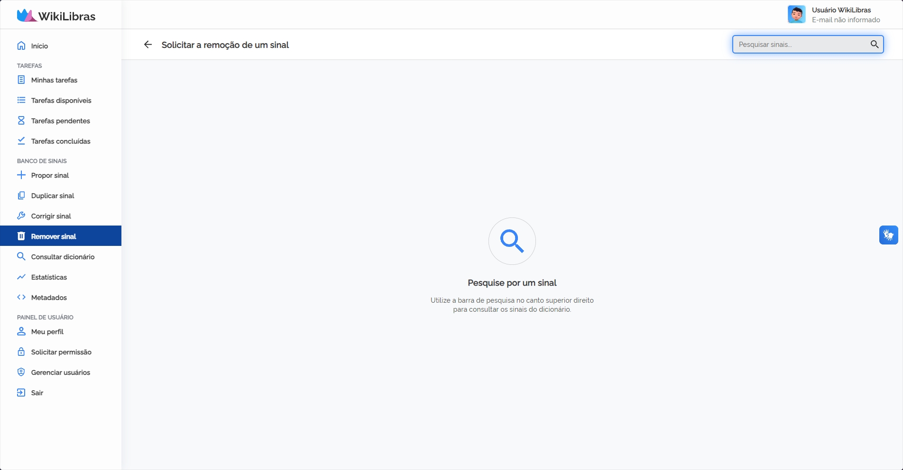Focus the Pesquisar sinais search field
The height and width of the screenshot is (470, 903).
(x=802, y=45)
